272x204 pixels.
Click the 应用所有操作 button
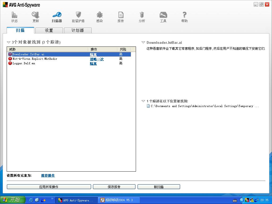pos(49,187)
